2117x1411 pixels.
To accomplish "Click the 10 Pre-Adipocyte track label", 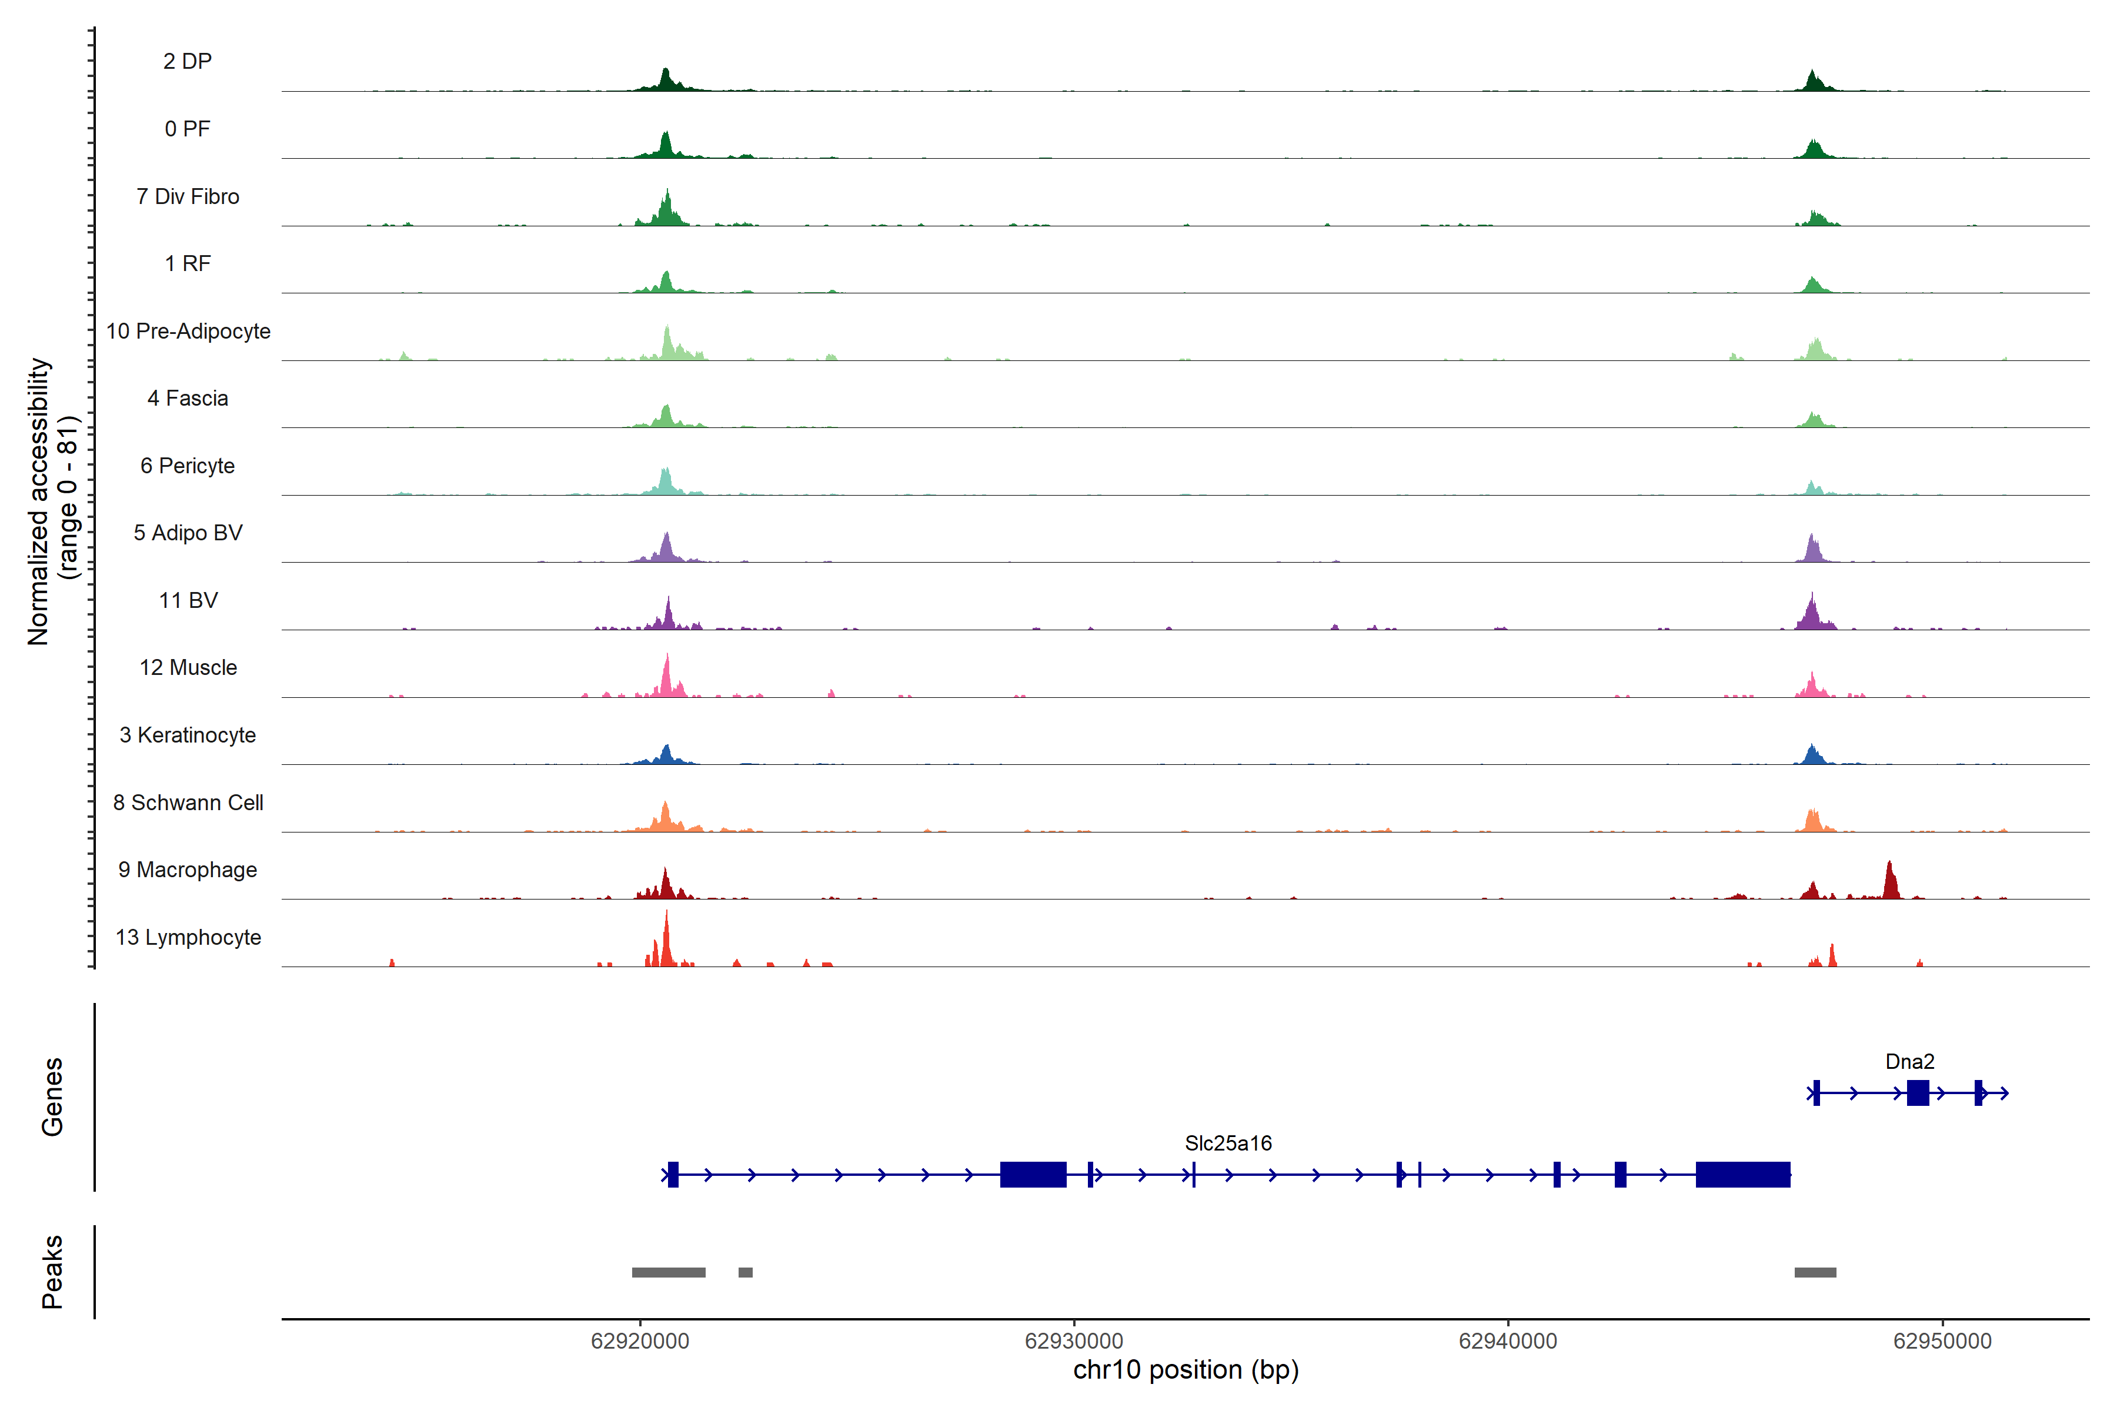I will click(x=187, y=331).
